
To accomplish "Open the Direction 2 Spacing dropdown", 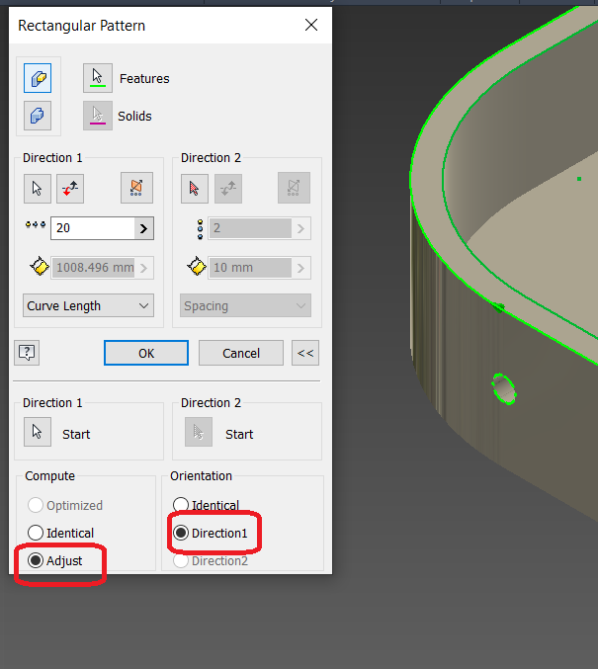I will tap(245, 305).
